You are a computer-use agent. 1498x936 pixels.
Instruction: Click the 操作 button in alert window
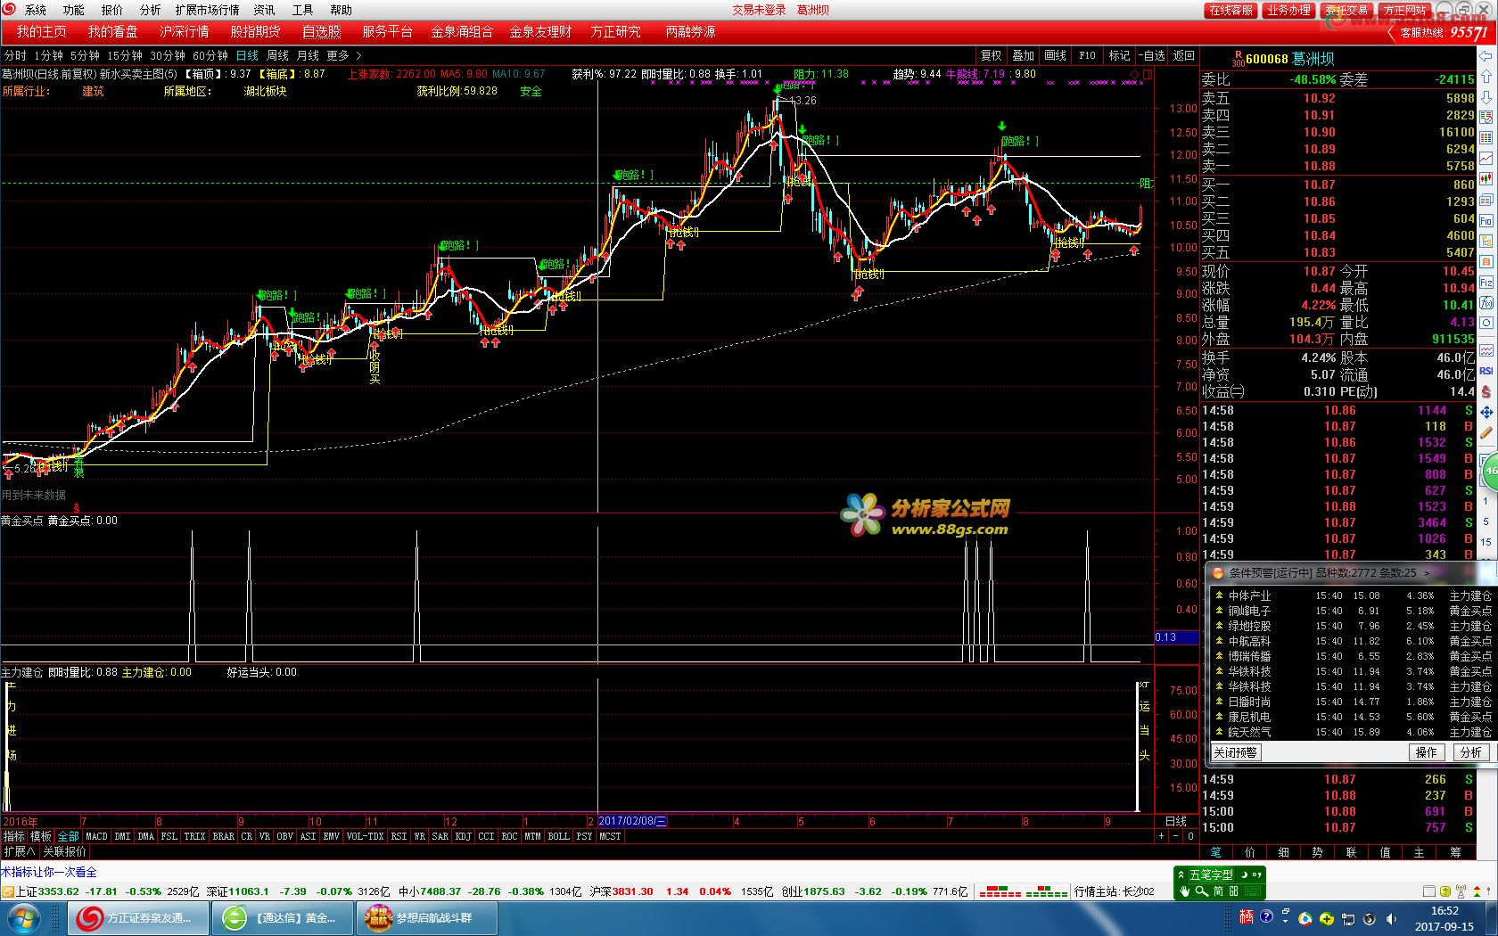1427,752
